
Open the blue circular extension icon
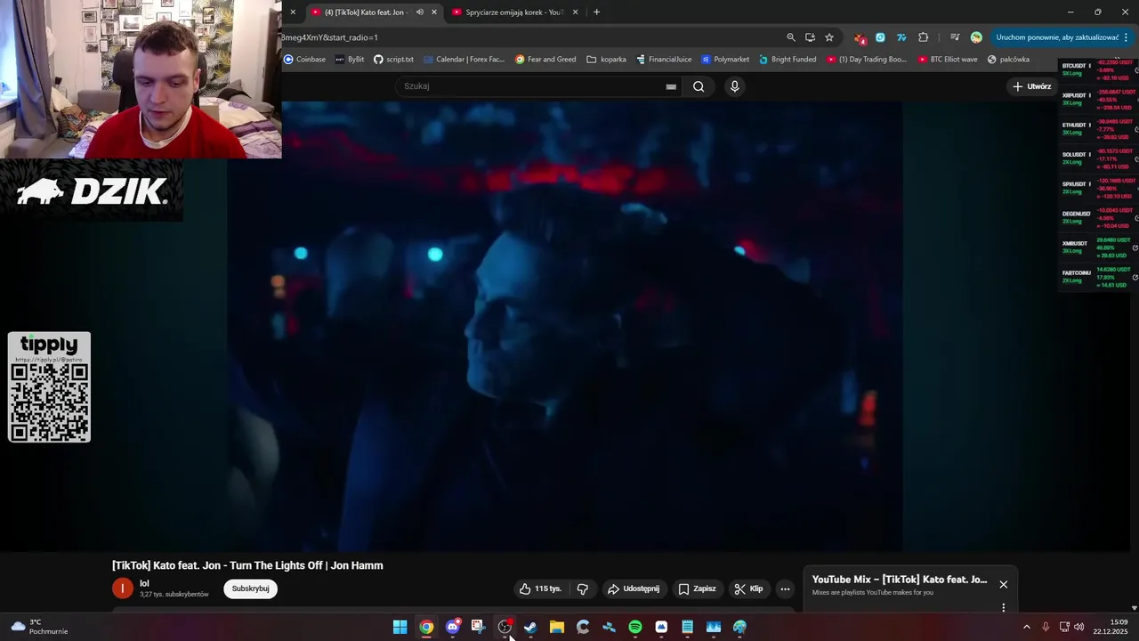click(880, 37)
